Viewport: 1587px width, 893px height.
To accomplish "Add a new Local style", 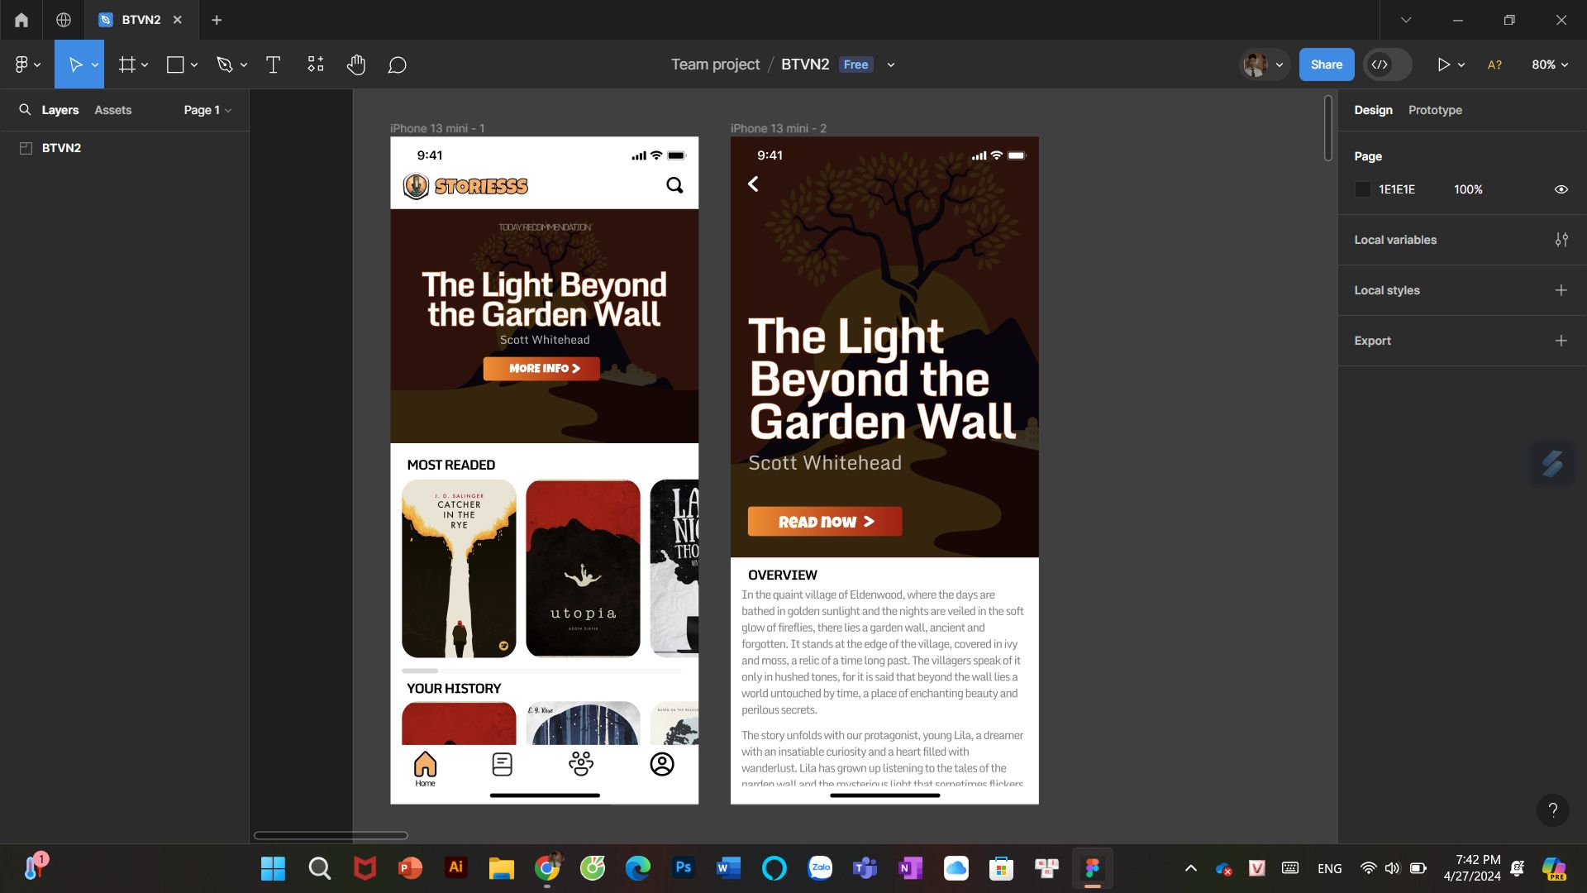I will pyautogui.click(x=1561, y=290).
